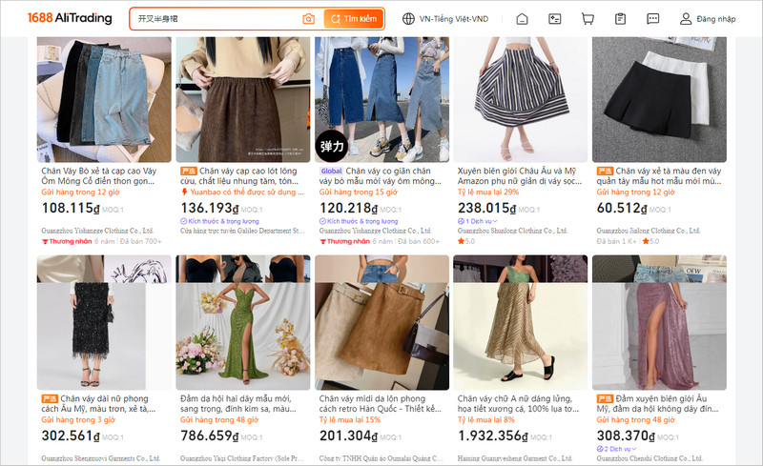Click Đăng nhập login link
Screen dimensions: 763x466
(x=716, y=19)
